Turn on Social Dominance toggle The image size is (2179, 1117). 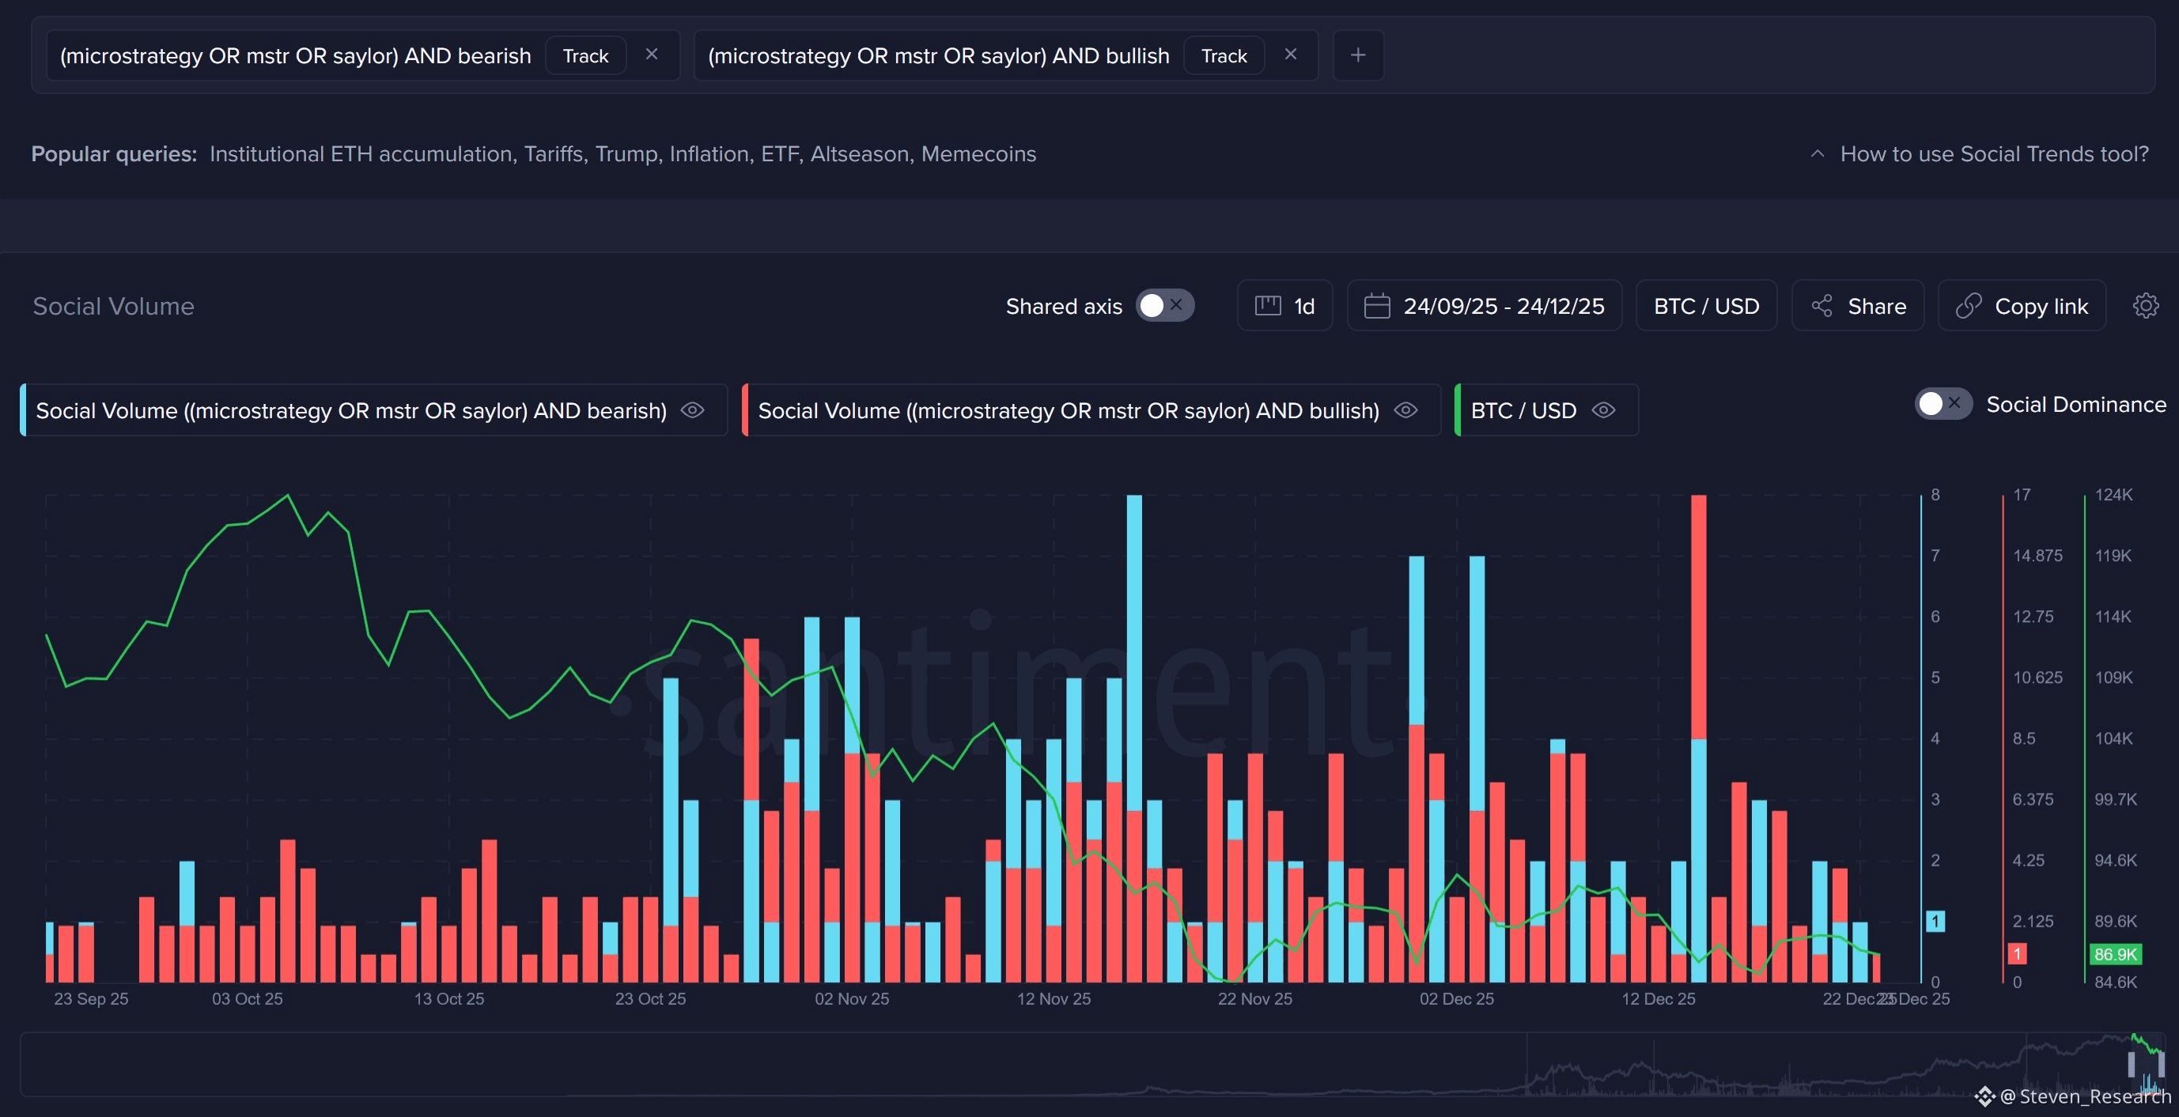1943,404
